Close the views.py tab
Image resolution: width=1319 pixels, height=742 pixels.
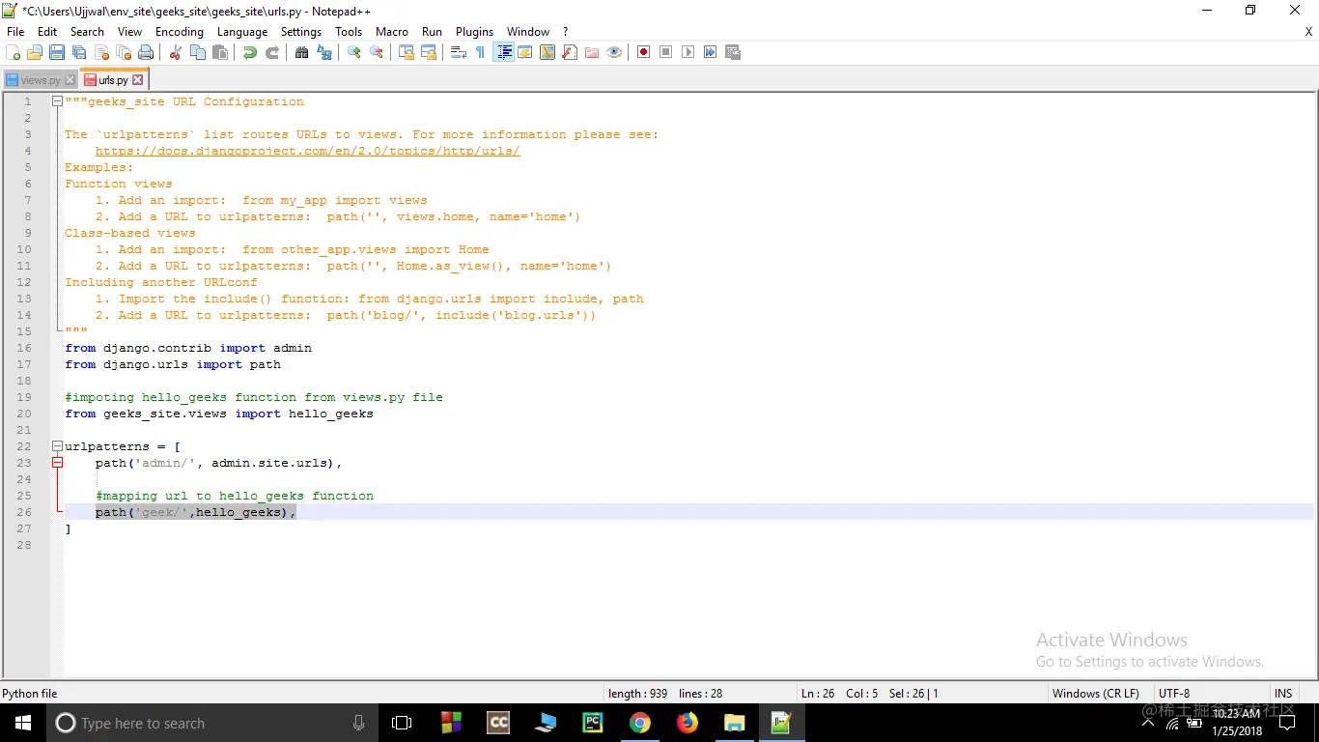click(69, 80)
